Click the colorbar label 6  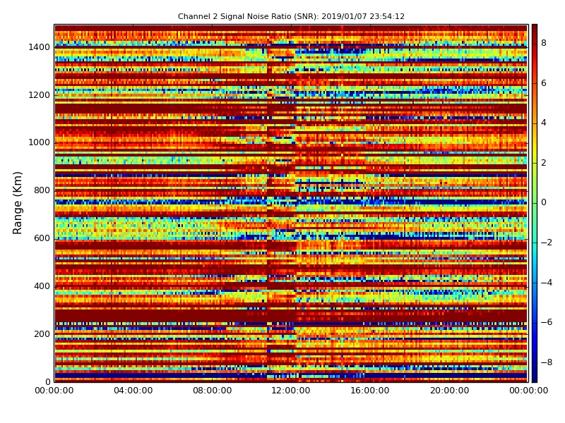point(544,83)
